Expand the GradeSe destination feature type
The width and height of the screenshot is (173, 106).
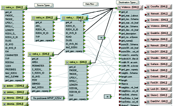coord(148,33)
